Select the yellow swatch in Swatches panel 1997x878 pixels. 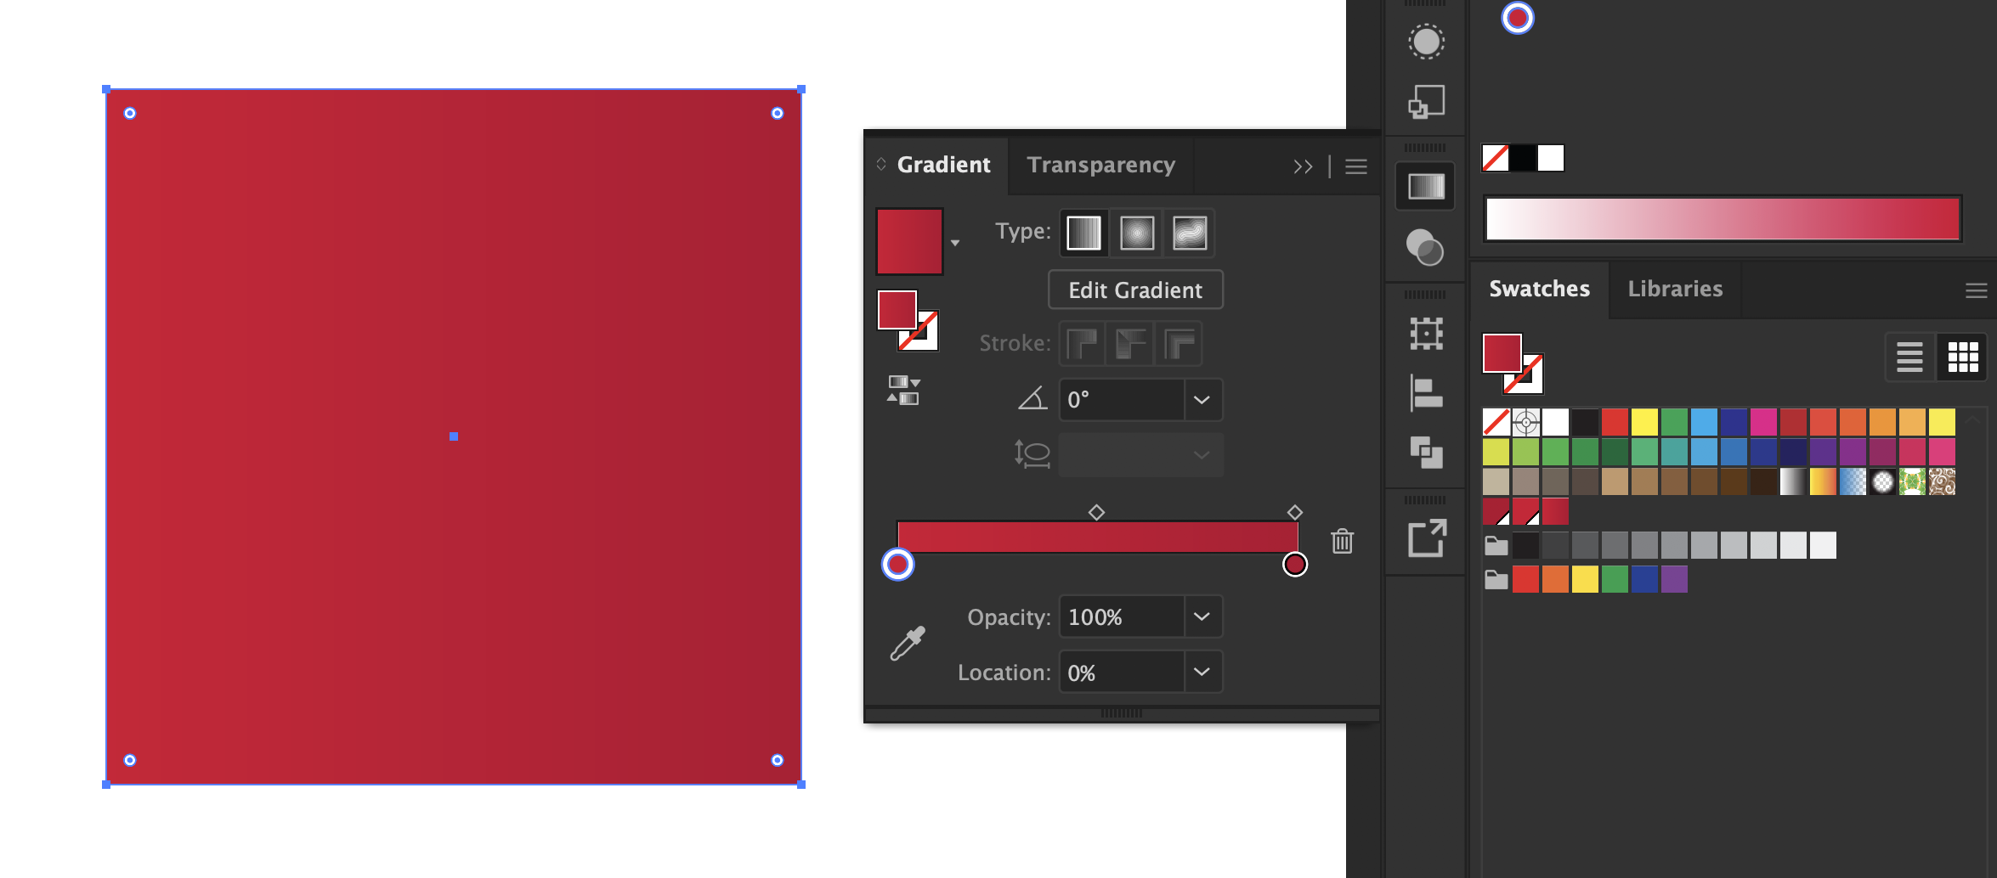[1643, 421]
